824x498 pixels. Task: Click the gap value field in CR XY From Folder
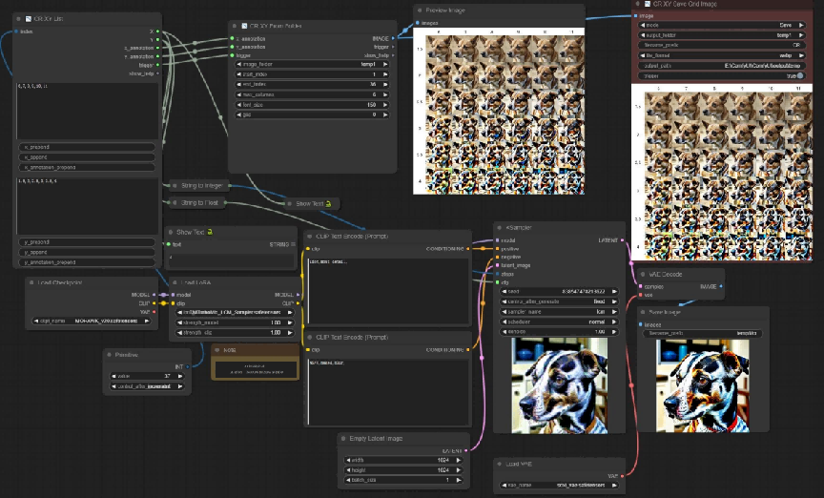point(313,114)
